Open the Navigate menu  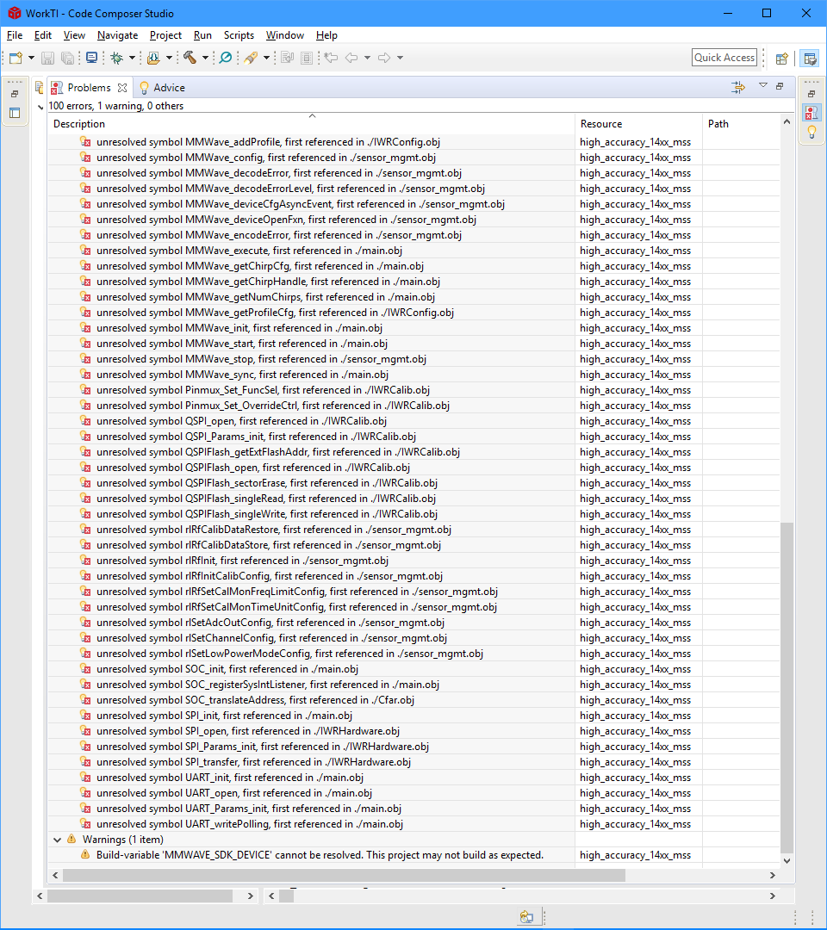click(117, 35)
